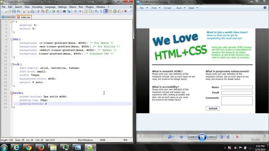This screenshot has width=269, height=151.
Task: Rotate the photo counterclockwise
Action: (x=222, y=137)
